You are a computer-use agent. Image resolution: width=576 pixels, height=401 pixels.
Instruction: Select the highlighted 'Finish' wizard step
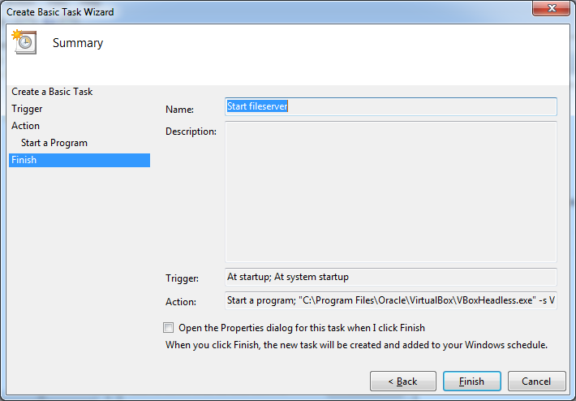80,160
